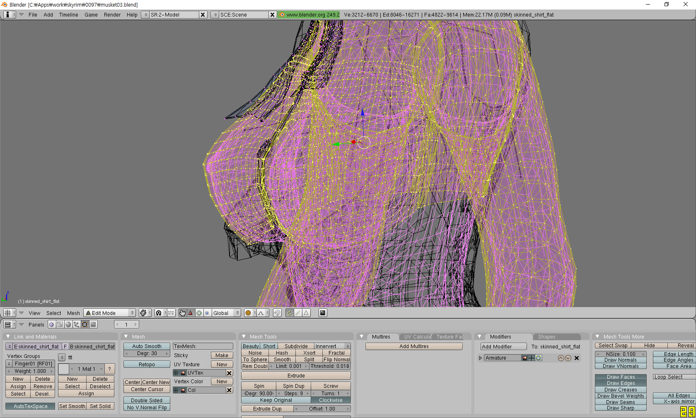This screenshot has height=418, width=696.
Task: Click the TexMesh input field
Action: click(203, 346)
